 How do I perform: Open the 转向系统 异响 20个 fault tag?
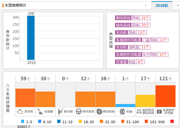(133, 25)
